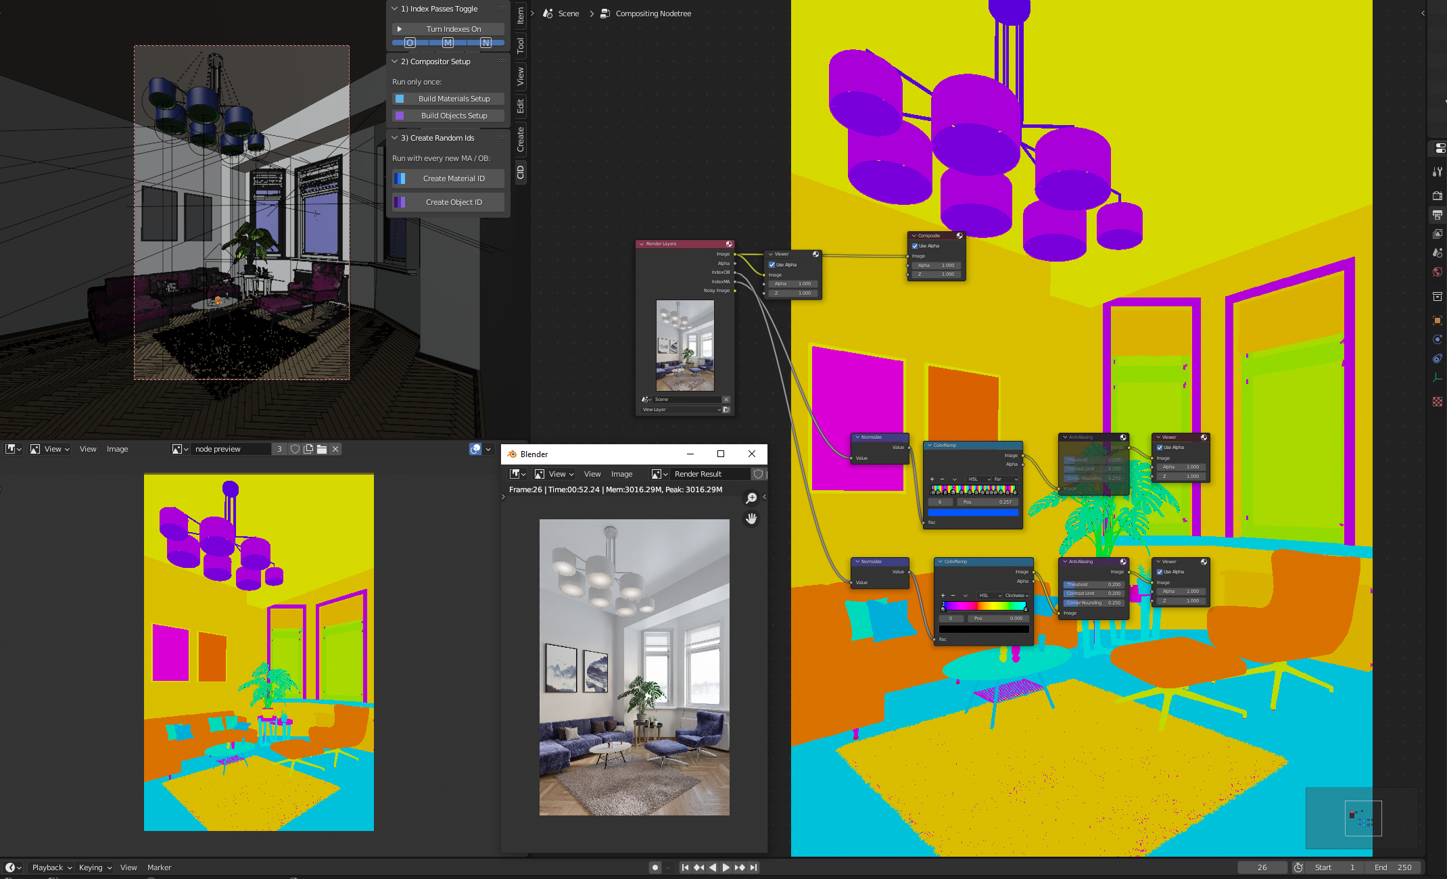The image size is (1447, 879).
Task: Open the Texture properties checker icon
Action: (1438, 402)
